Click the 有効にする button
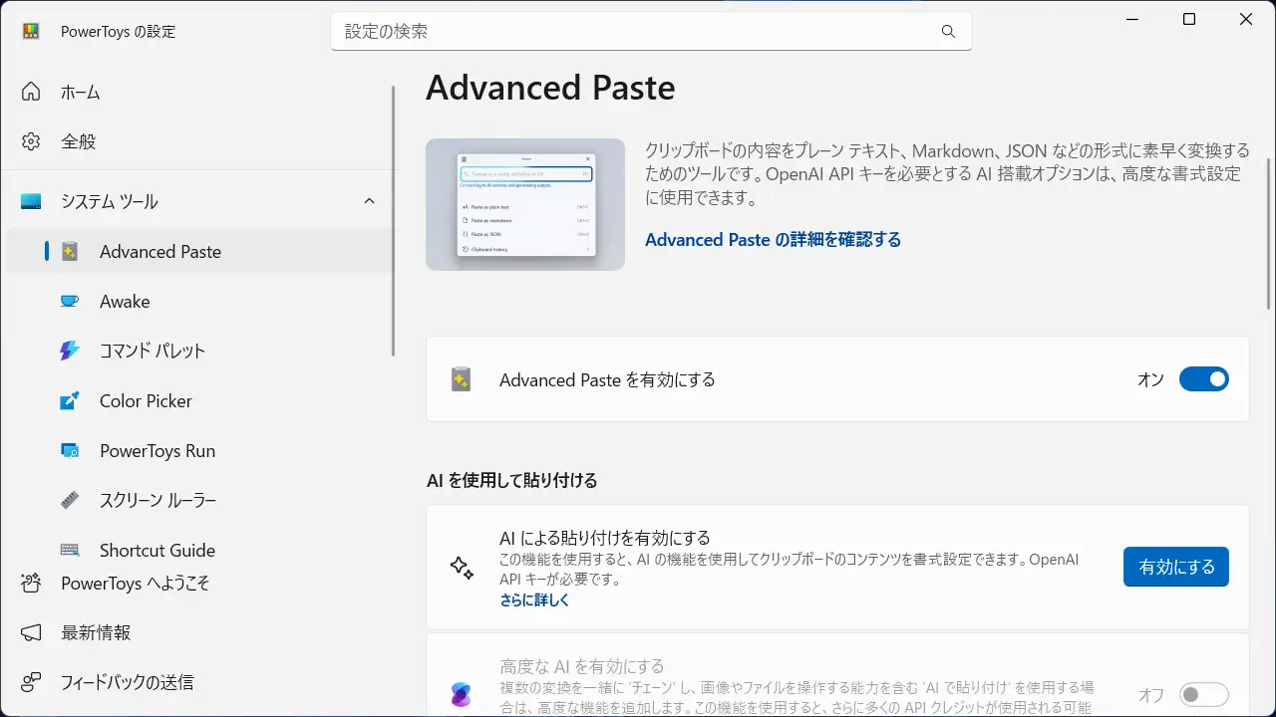 pyautogui.click(x=1175, y=567)
